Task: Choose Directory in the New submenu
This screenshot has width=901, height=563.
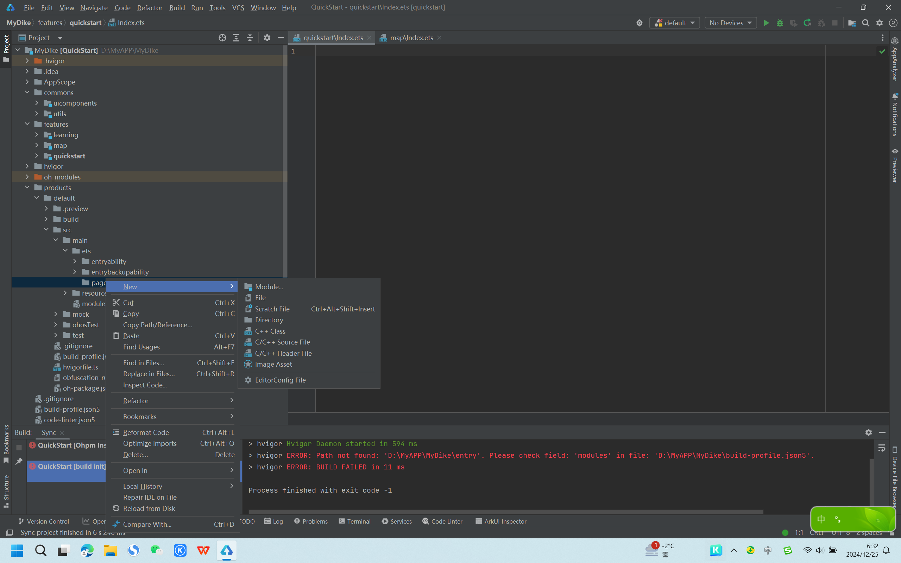Action: [x=309, y=320]
